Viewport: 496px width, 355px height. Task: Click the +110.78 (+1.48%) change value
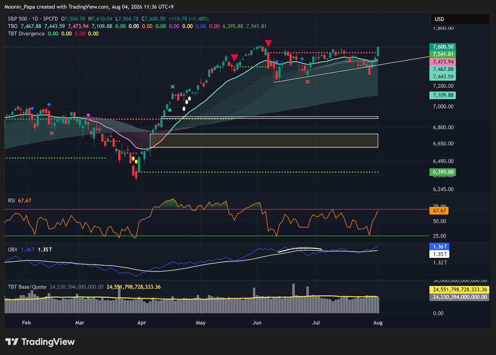click(x=188, y=19)
